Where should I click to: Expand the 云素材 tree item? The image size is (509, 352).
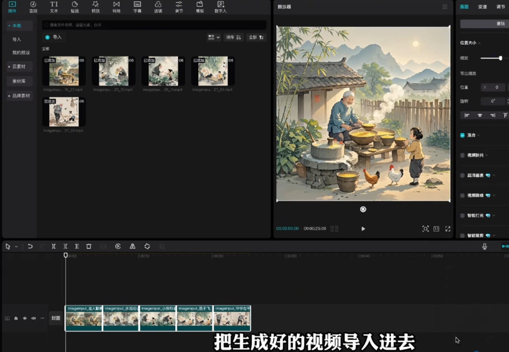point(19,67)
